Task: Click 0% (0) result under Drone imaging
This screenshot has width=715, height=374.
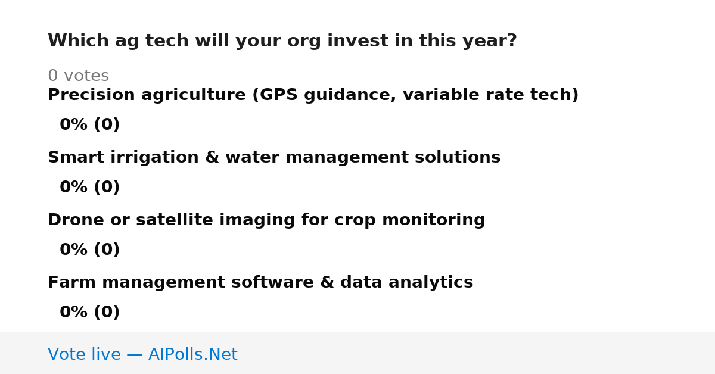Action: tap(90, 250)
